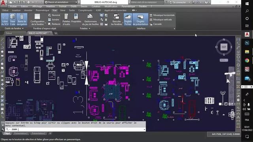This screenshot has height=142, width=253.
Task: Click the FRA language indicator
Action: (x=247, y=120)
